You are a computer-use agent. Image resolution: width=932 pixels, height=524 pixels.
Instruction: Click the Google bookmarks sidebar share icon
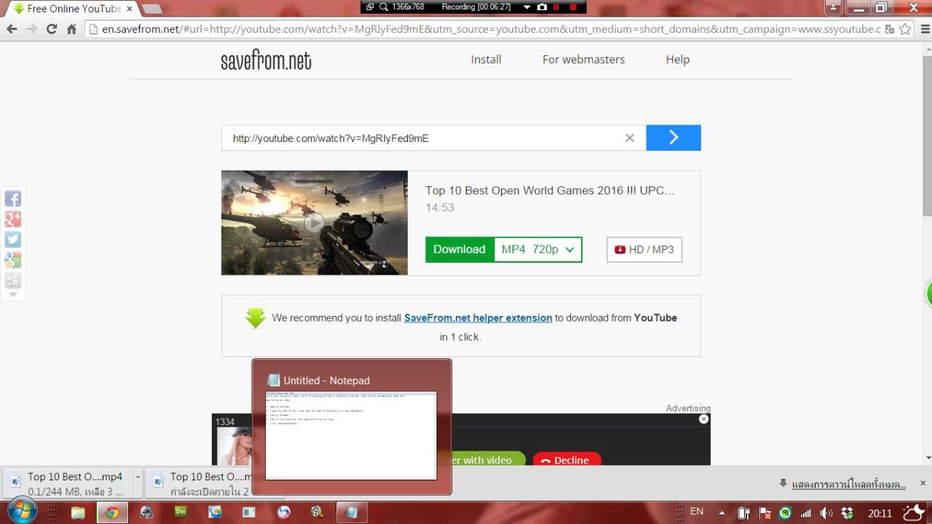(x=12, y=260)
